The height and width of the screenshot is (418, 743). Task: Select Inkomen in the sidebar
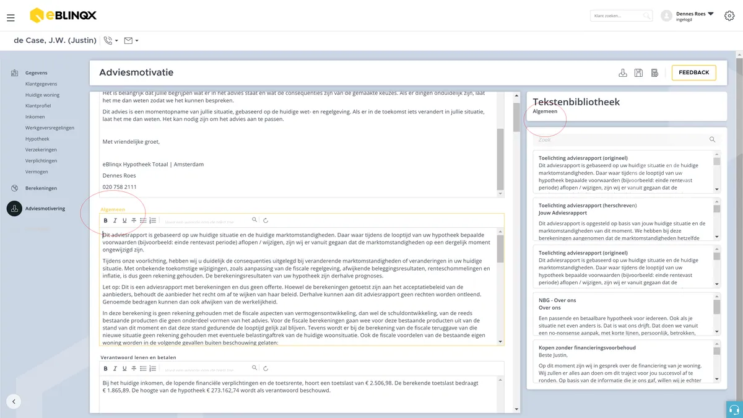[35, 117]
